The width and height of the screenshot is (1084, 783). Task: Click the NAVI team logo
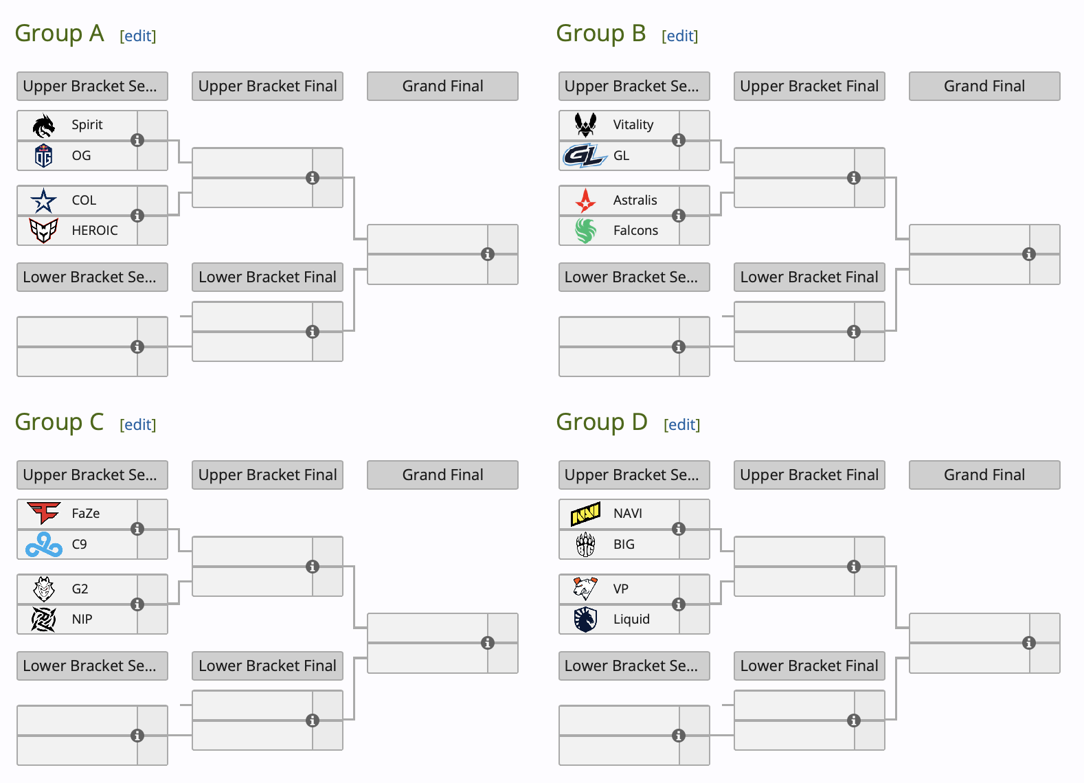click(585, 514)
